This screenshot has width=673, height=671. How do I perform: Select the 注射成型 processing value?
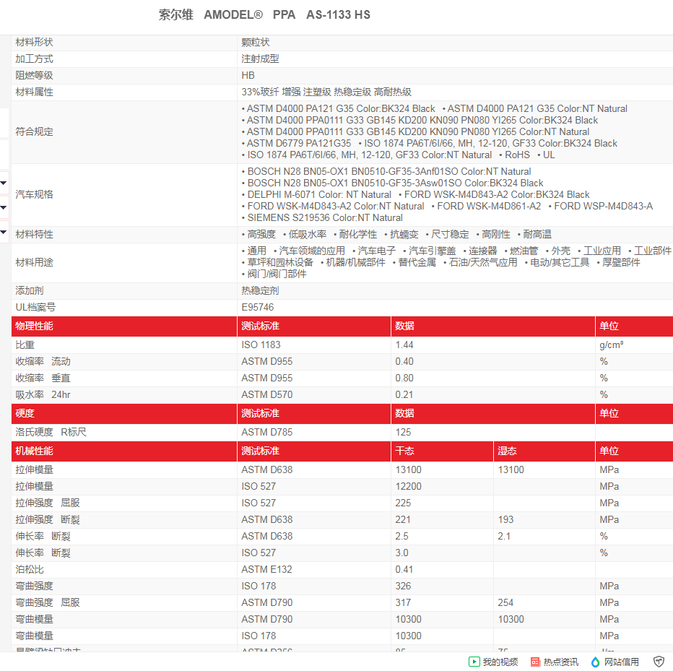260,59
